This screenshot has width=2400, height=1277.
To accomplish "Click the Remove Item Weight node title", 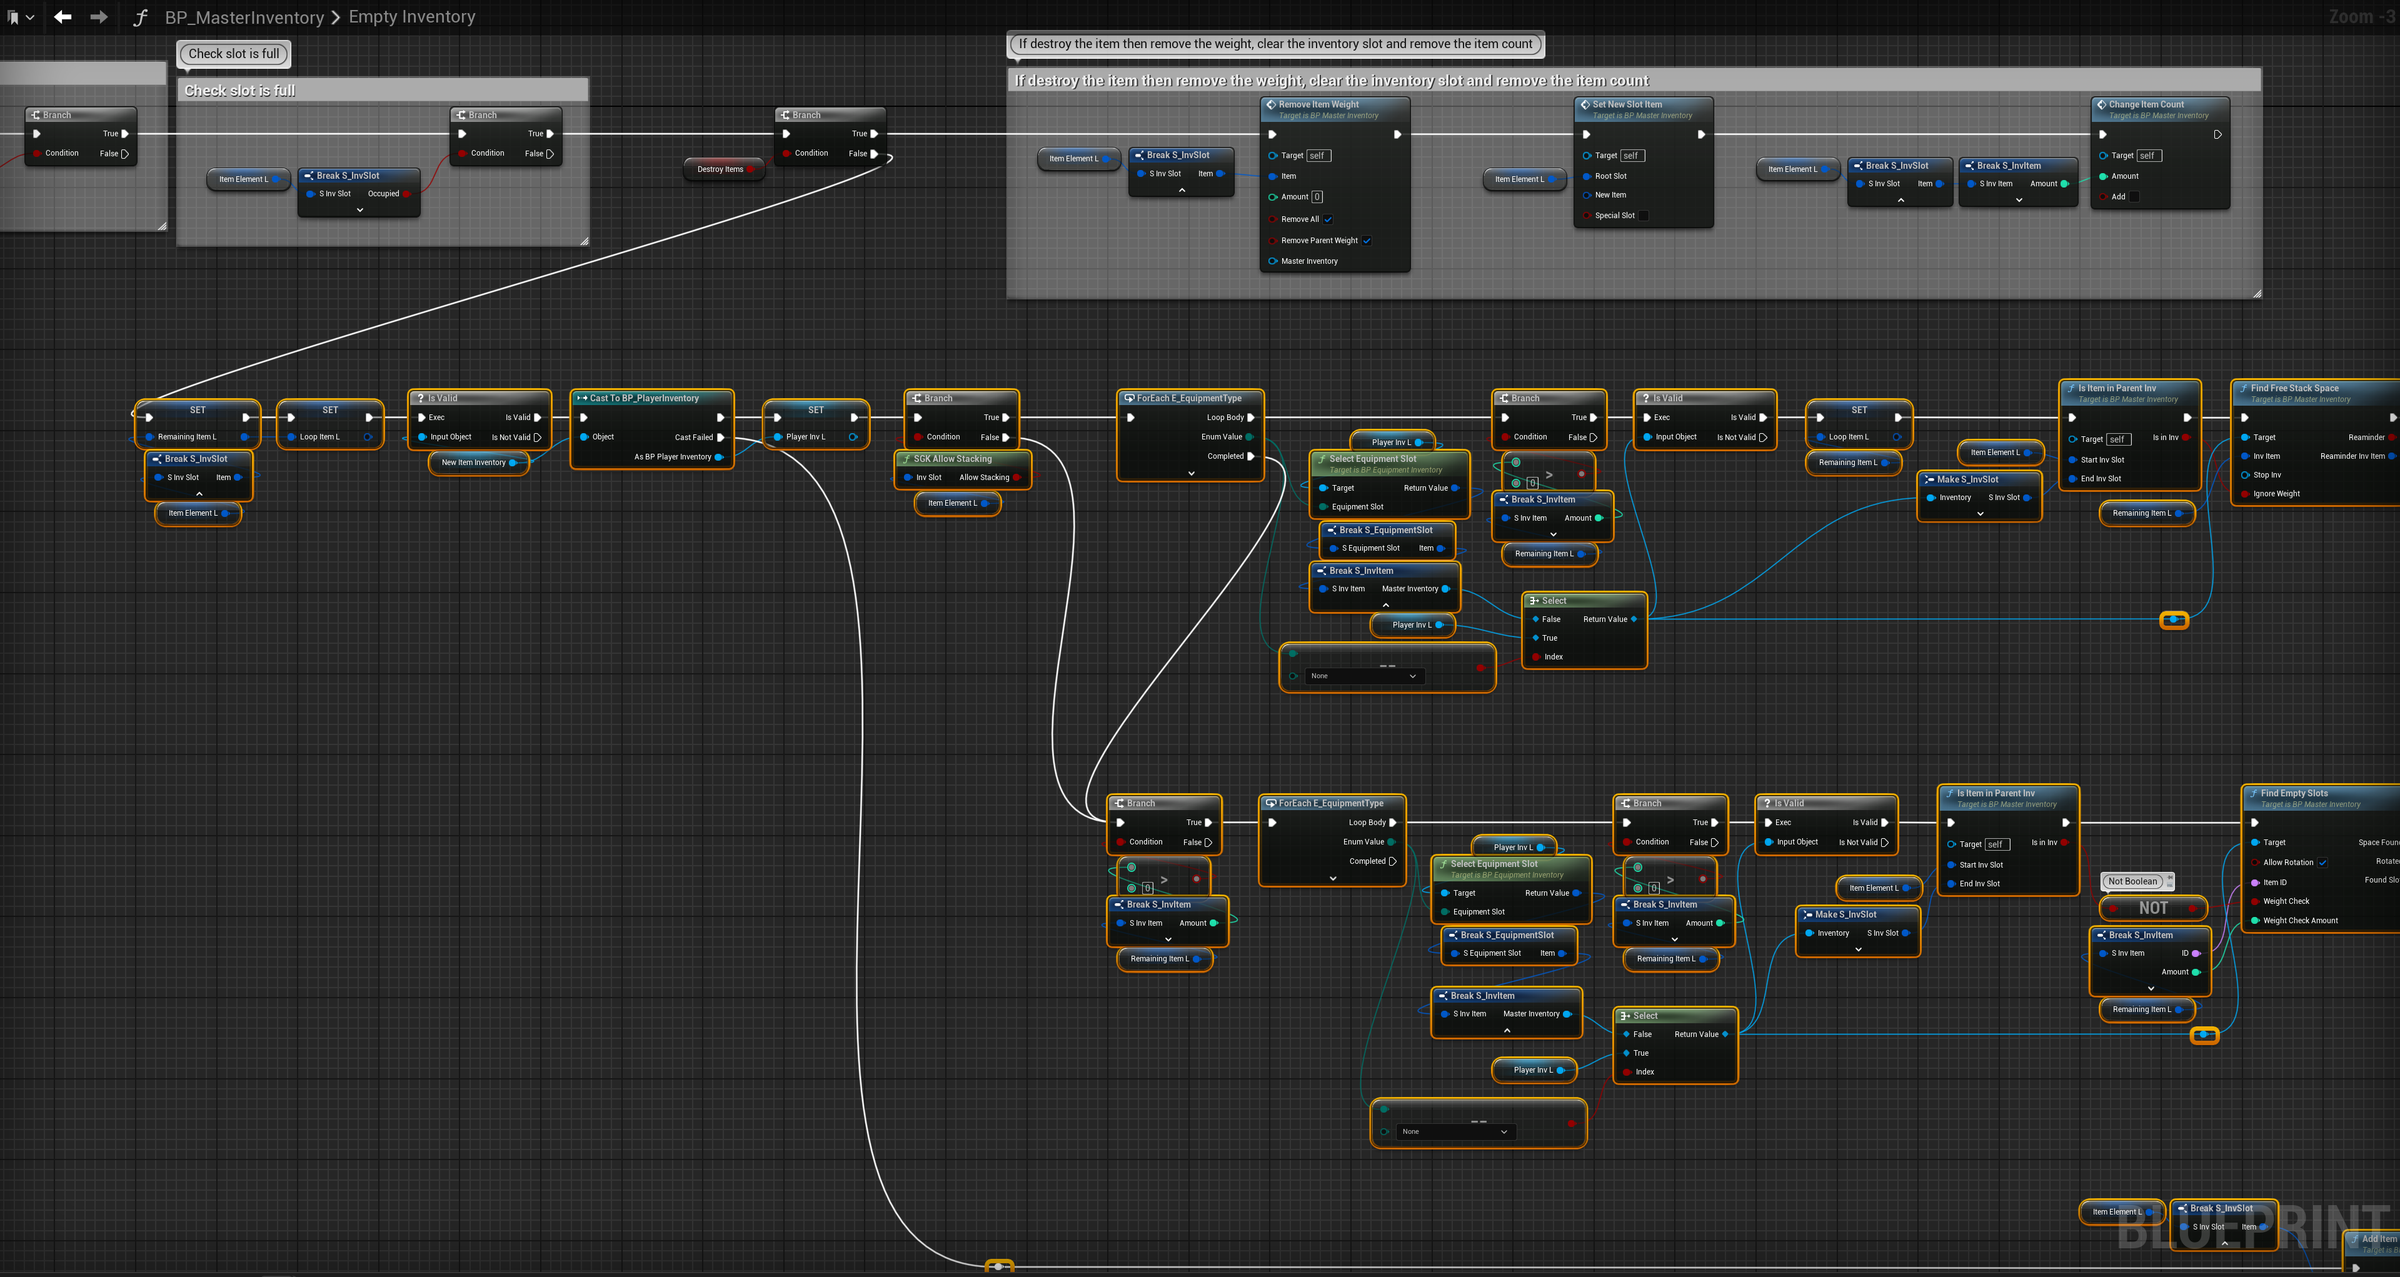I will point(1318,104).
